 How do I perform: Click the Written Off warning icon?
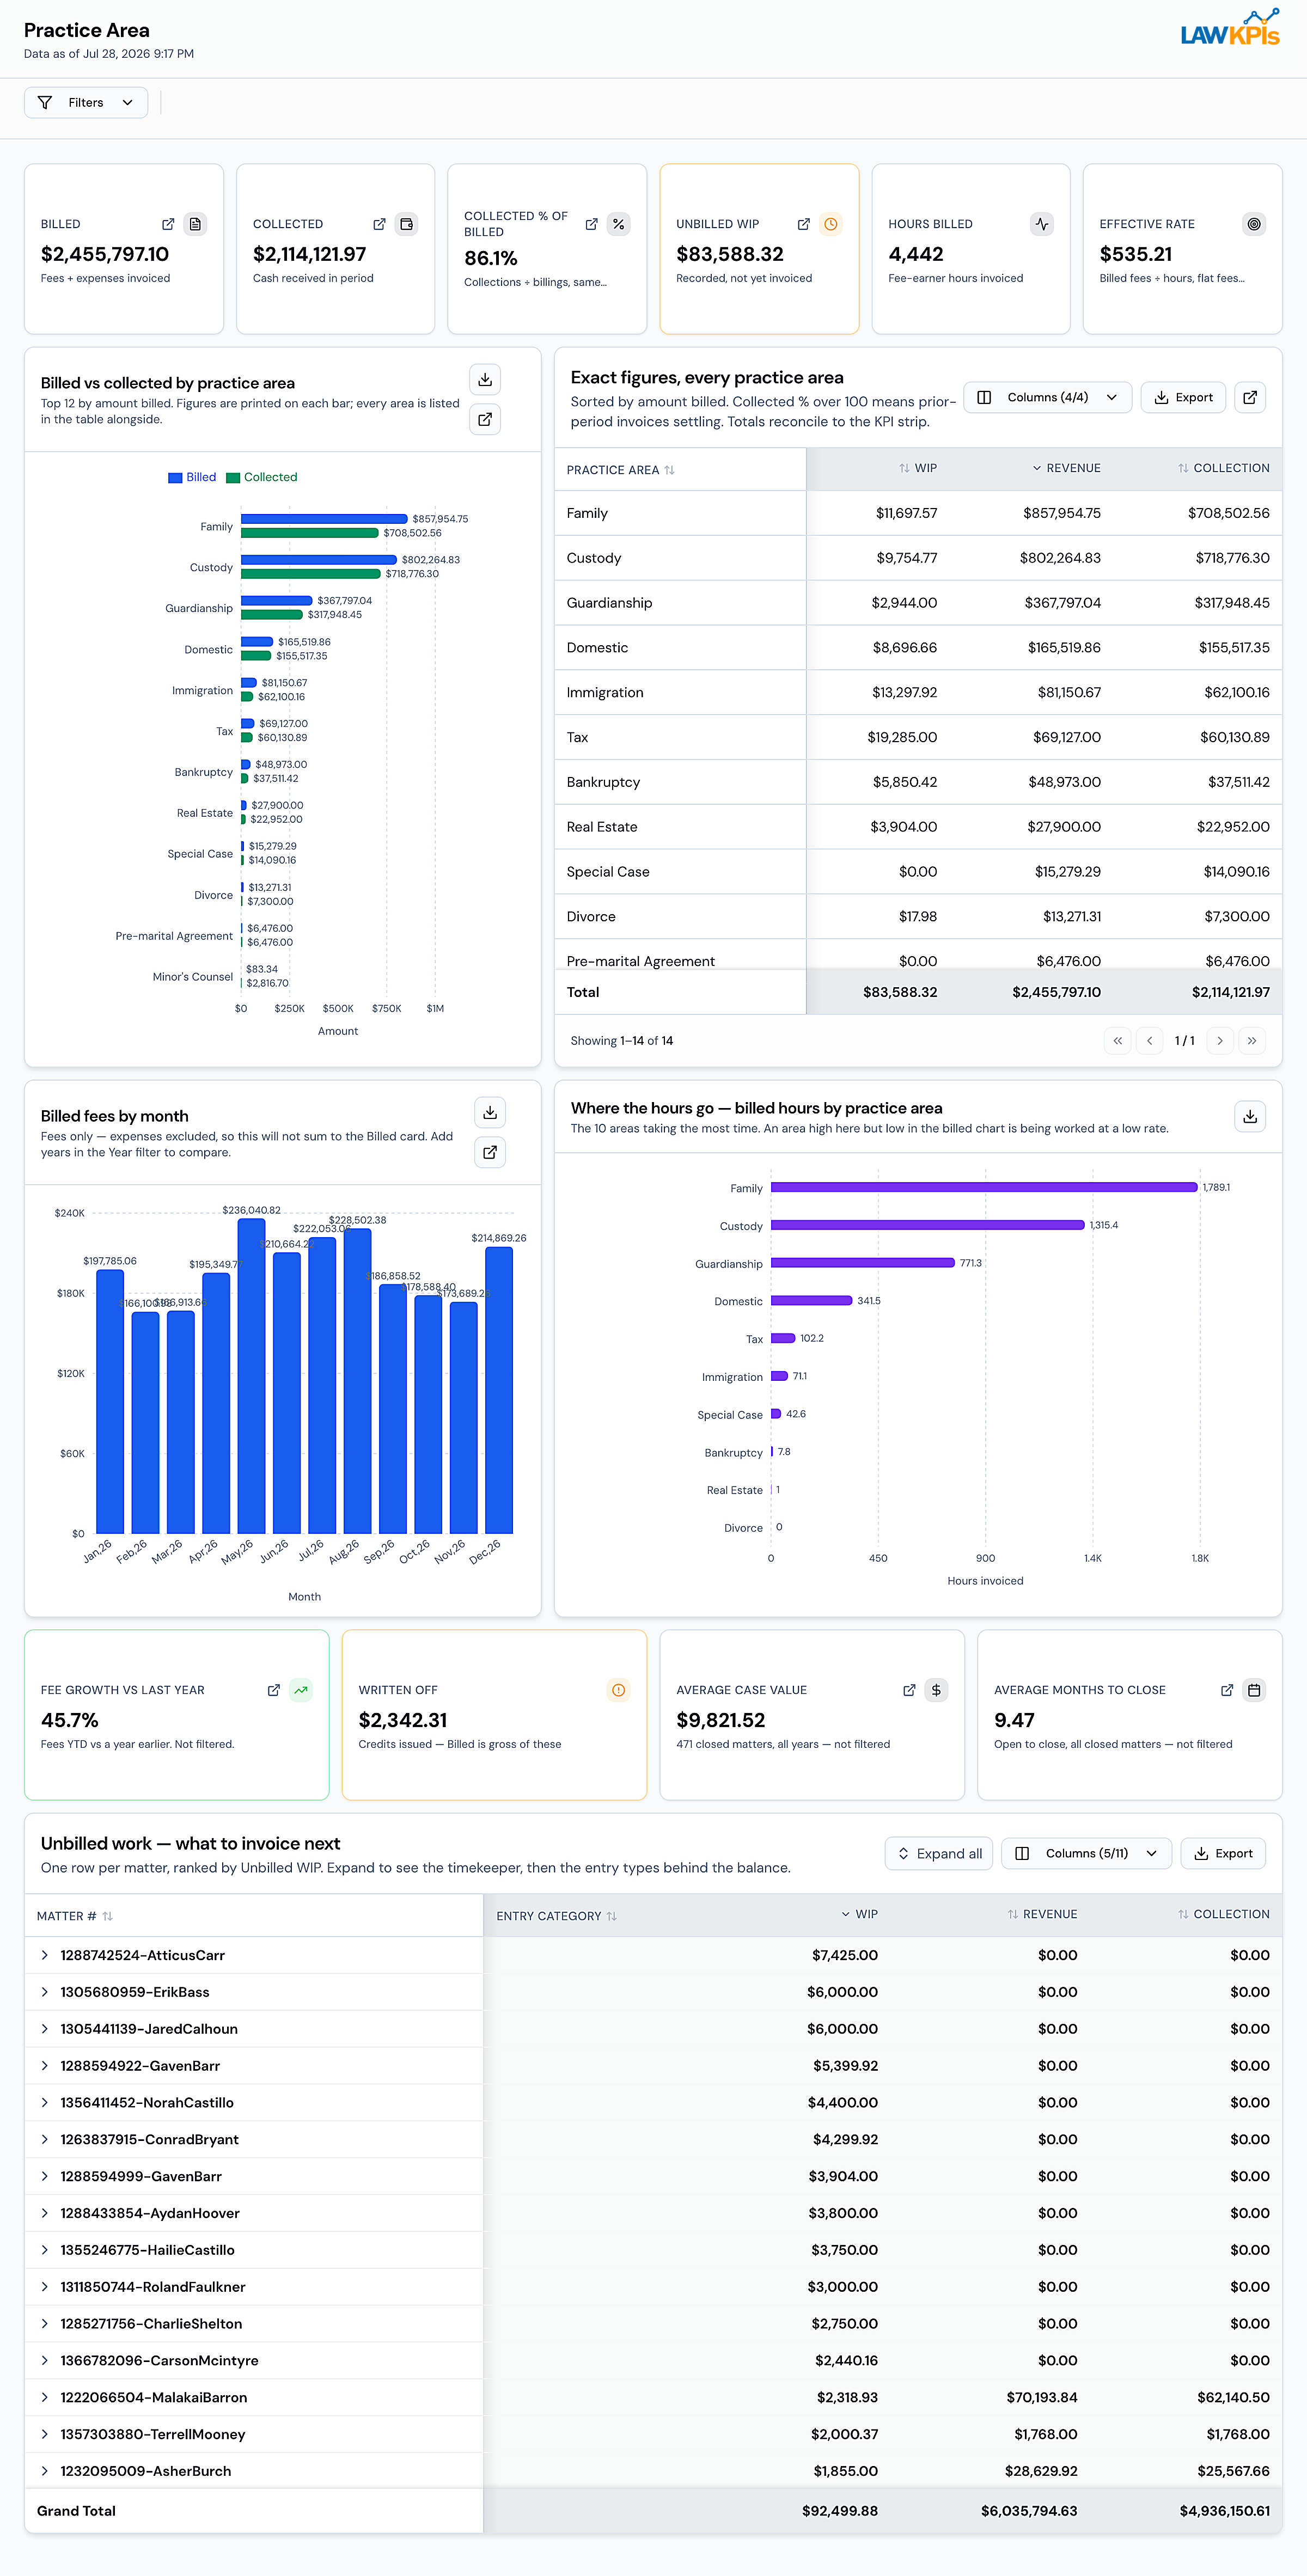coord(619,1690)
